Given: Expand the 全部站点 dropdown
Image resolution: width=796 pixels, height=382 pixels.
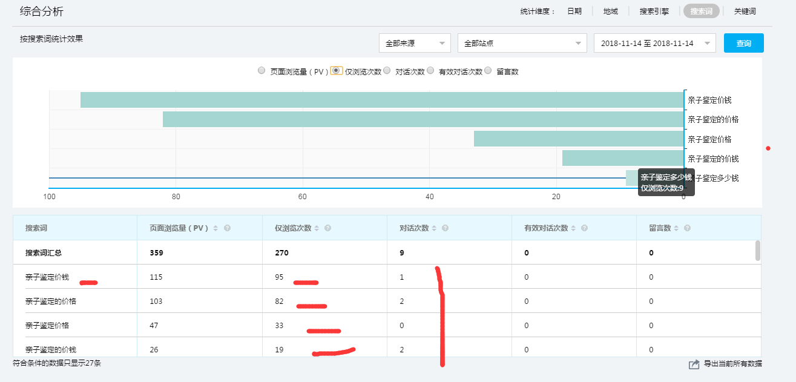Looking at the screenshot, I should click(x=522, y=44).
